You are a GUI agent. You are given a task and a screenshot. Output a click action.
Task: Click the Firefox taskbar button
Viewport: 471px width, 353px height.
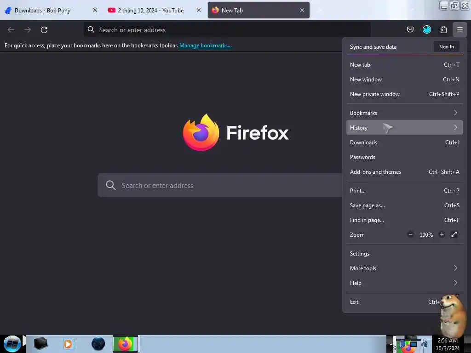point(125,344)
